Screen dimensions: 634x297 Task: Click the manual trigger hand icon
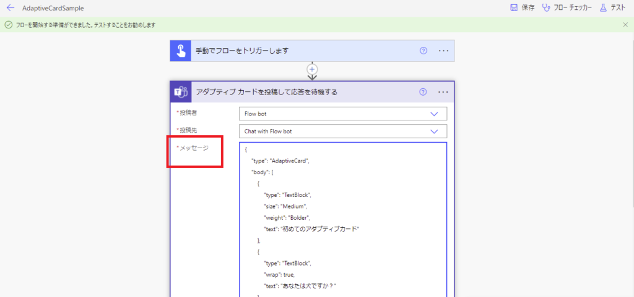coord(180,51)
